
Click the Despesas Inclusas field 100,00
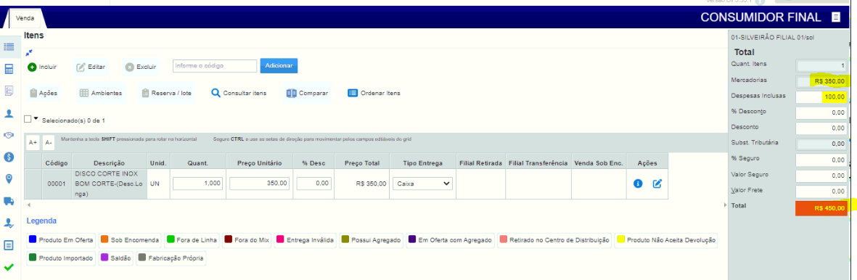(821, 97)
